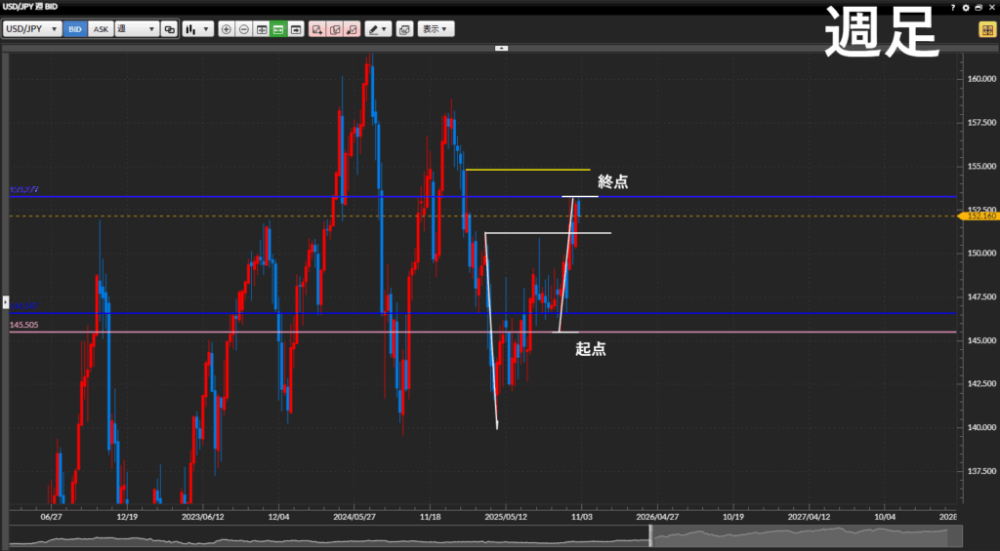Click the chart link icon beside timeframe
The image size is (1000, 551).
point(170,29)
